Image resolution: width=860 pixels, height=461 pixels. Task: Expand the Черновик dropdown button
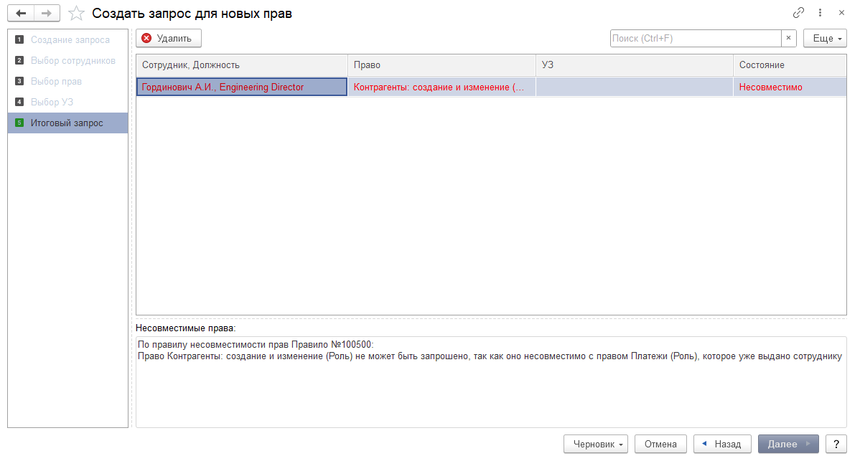[x=596, y=444]
